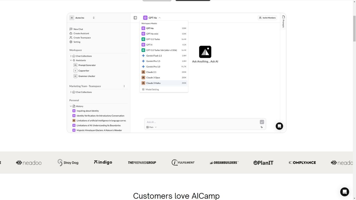The image size is (356, 200).
Task: Click the Dreambuilders logo
Action: [224, 162]
